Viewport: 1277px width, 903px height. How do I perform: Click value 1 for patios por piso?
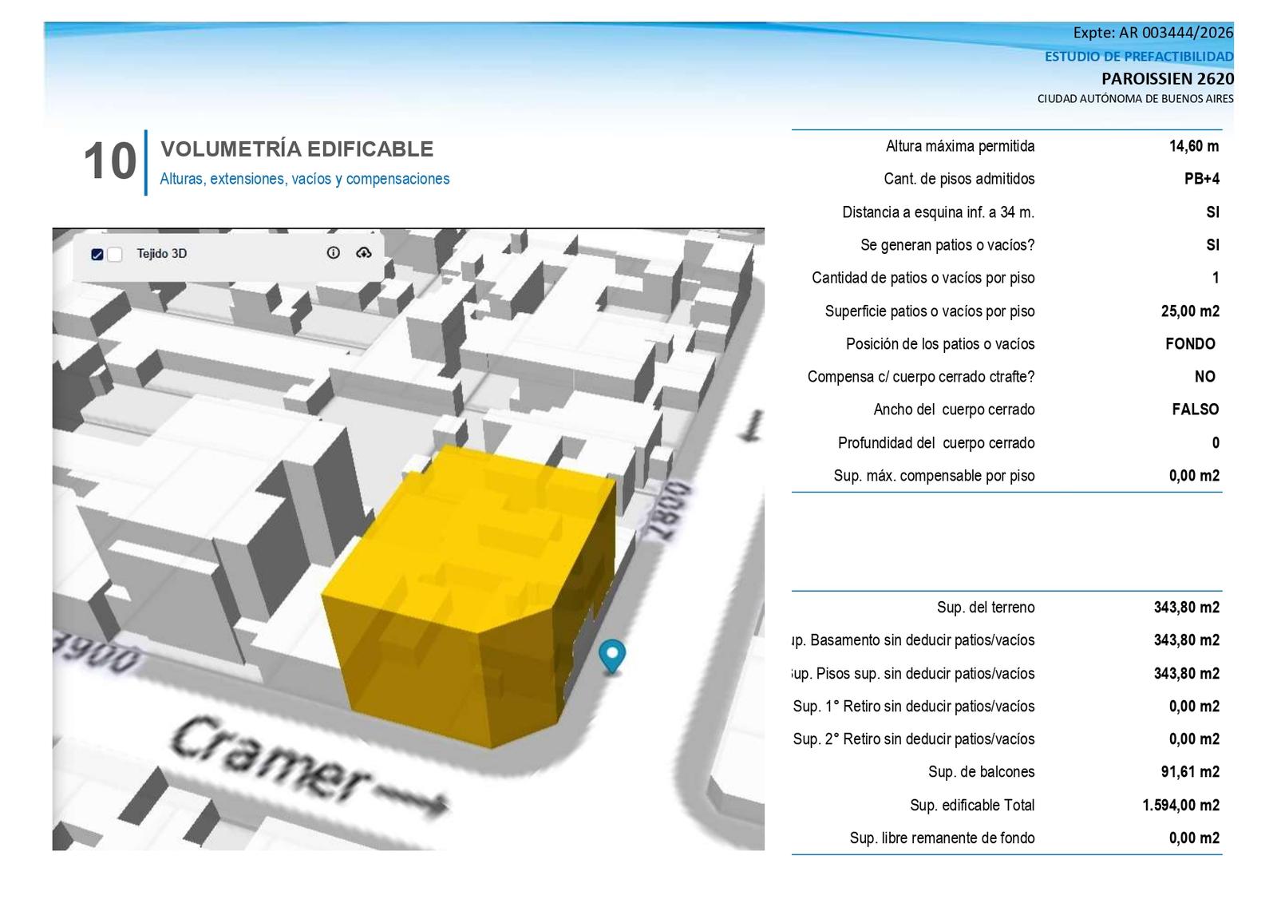(x=1216, y=278)
